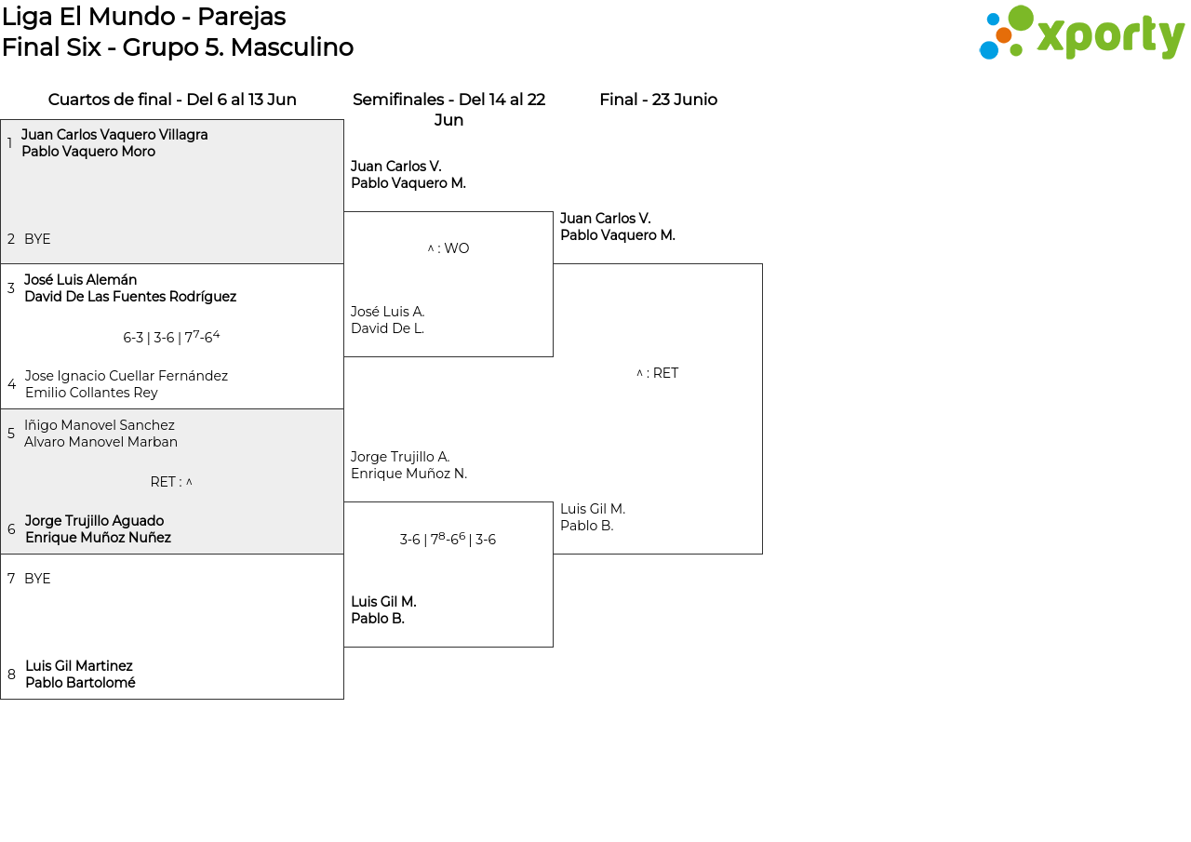Open player José Luis Alemán in quarterfinals
The height and width of the screenshot is (842, 1191).
(80, 280)
